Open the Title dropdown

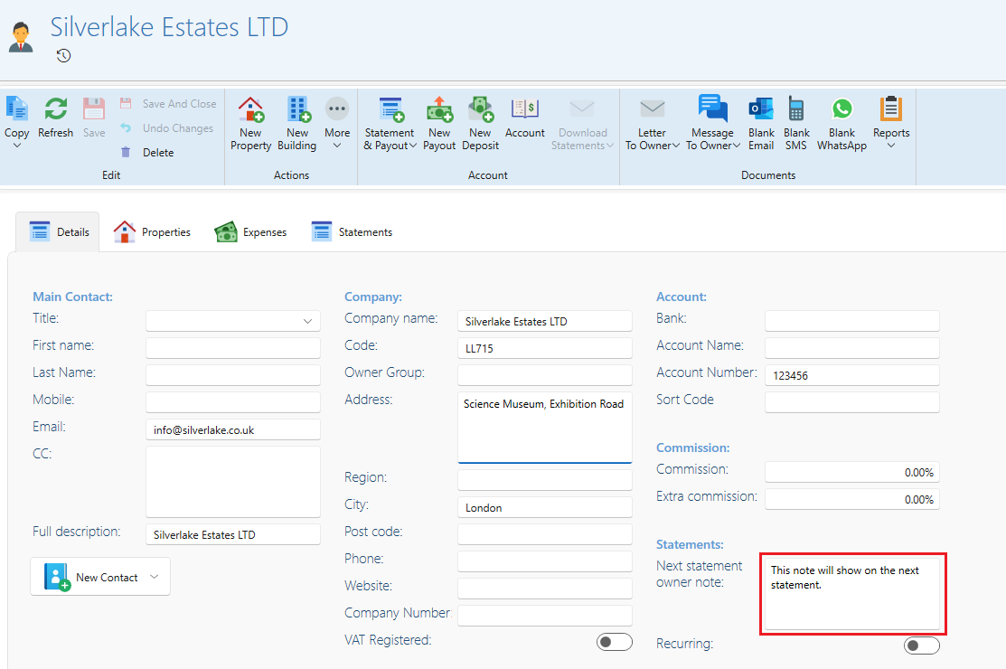[233, 321]
